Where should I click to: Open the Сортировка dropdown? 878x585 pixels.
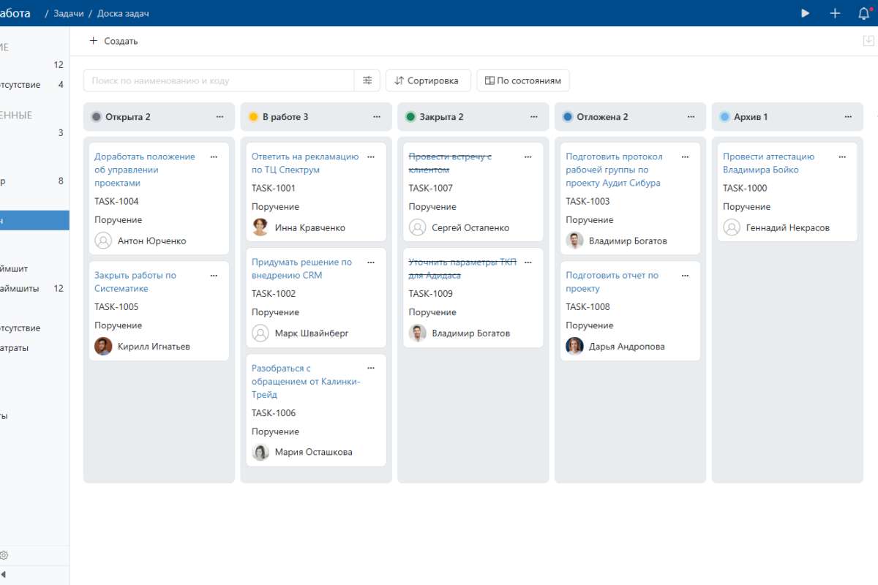pyautogui.click(x=428, y=80)
